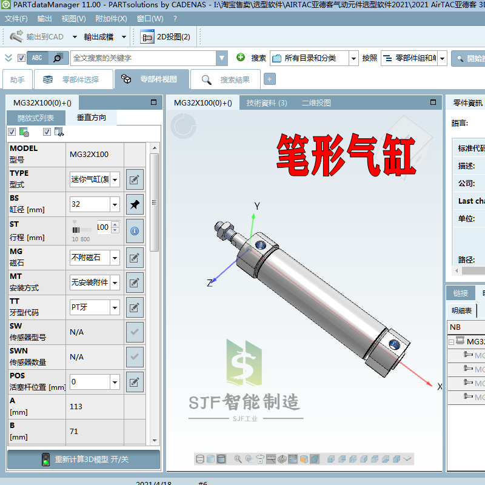Toggle the dimension display icon

point(293,459)
